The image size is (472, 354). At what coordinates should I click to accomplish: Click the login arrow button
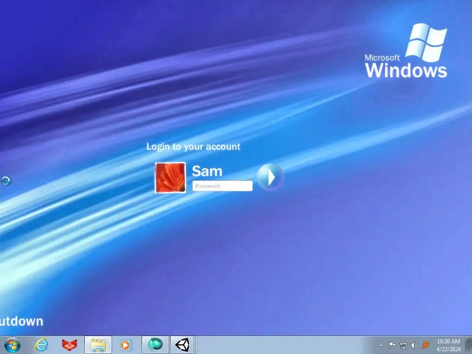coord(270,177)
